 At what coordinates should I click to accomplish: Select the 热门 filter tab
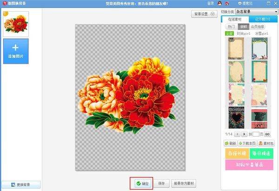tap(231, 27)
